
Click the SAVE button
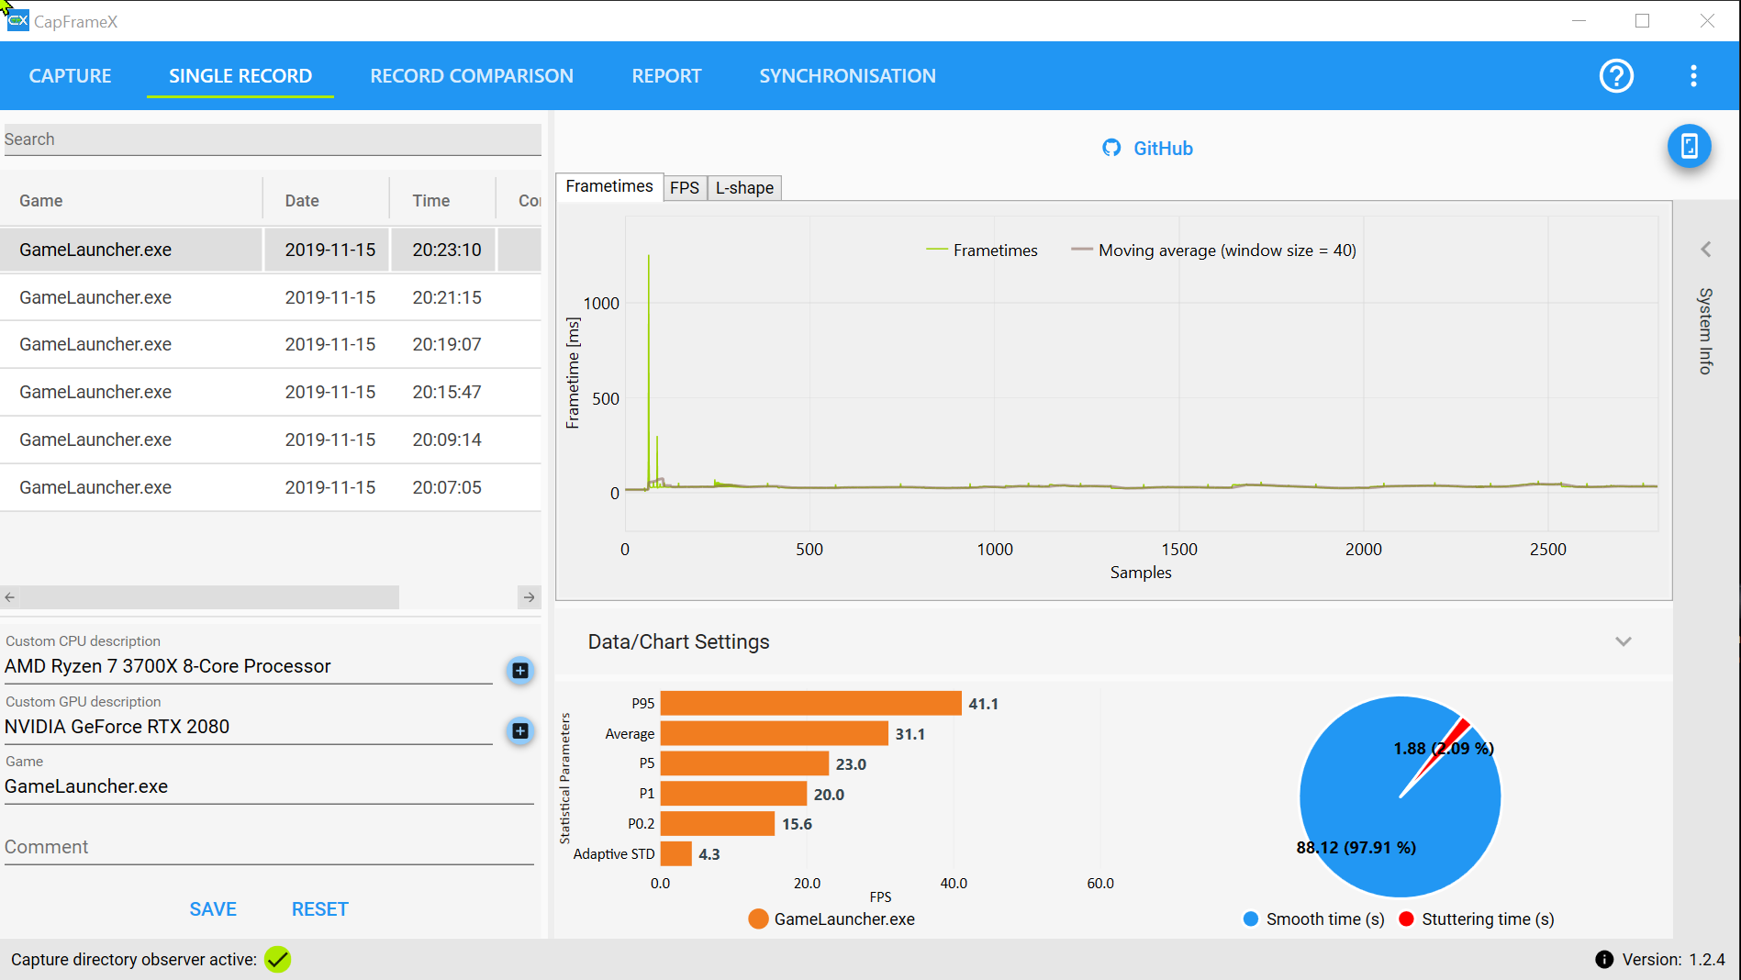(x=213, y=909)
